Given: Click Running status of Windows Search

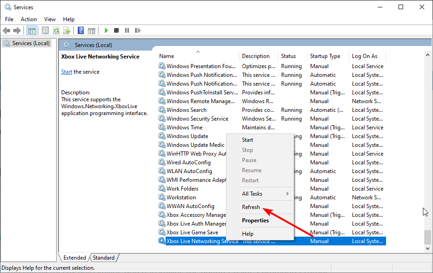Looking at the screenshot, I should 291,110.
